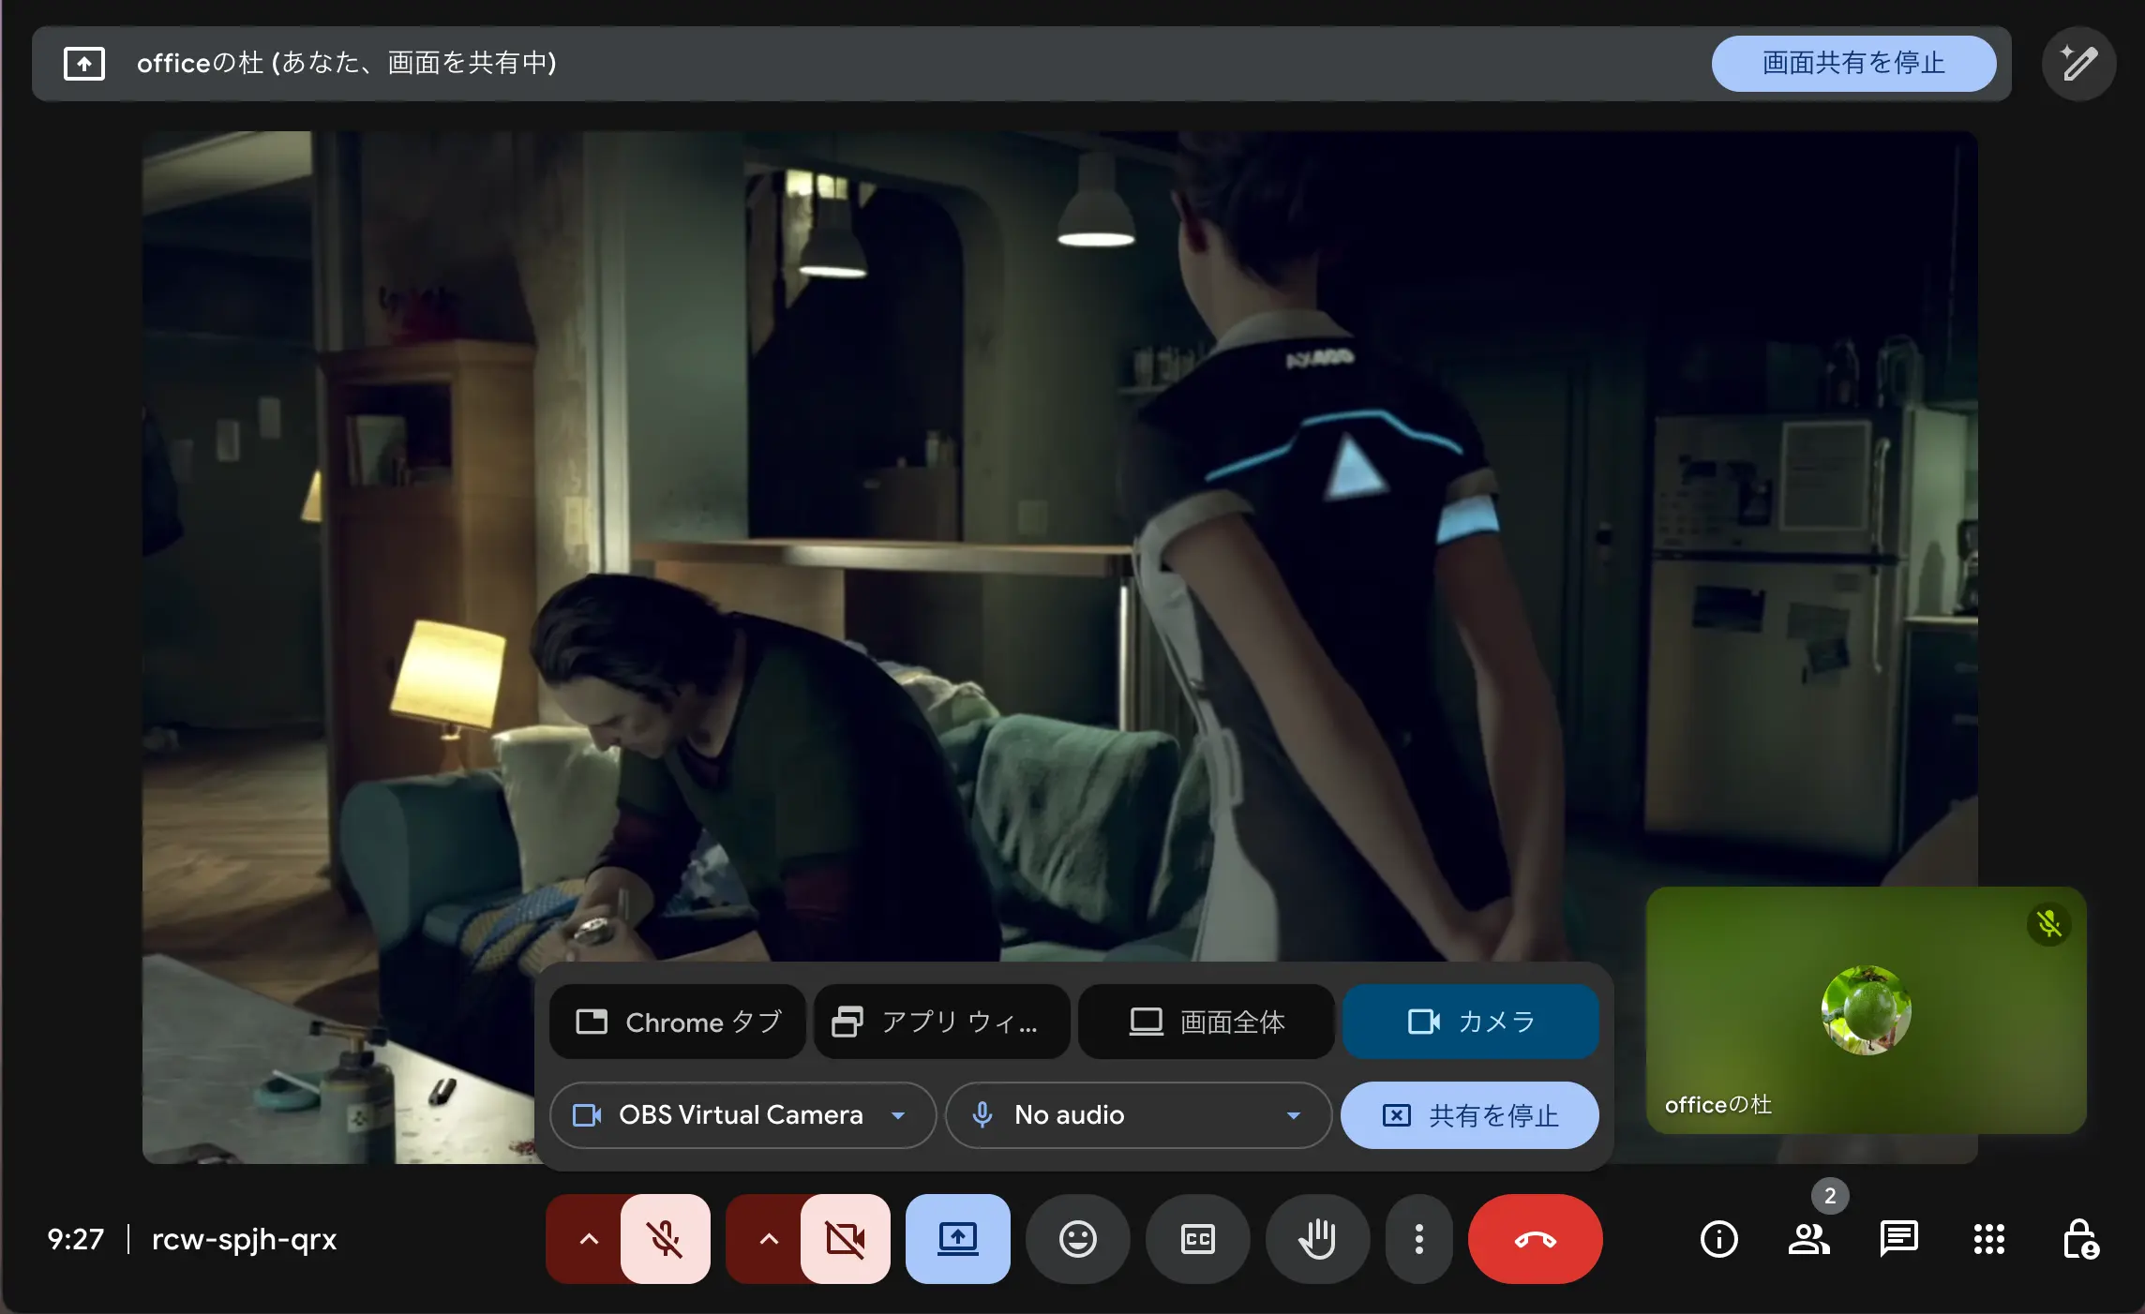Click the 画面共有を停止 button in top banner
The width and height of the screenshot is (2145, 1314).
1853,63
